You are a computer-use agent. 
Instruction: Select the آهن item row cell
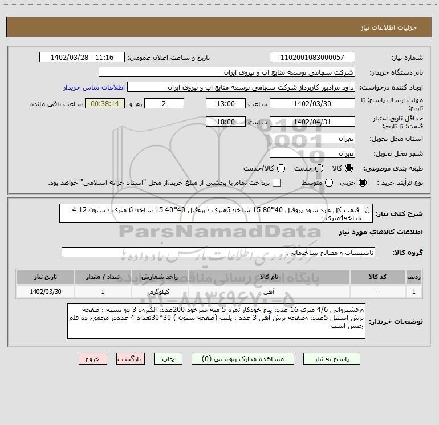click(269, 292)
